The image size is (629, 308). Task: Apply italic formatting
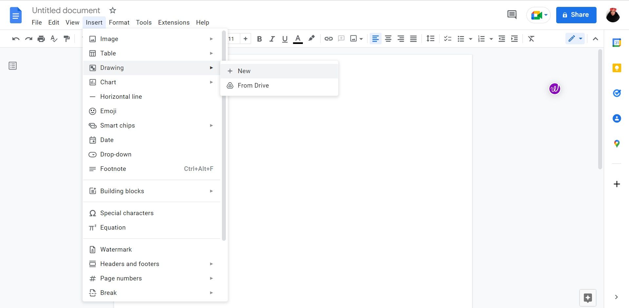coord(272,38)
